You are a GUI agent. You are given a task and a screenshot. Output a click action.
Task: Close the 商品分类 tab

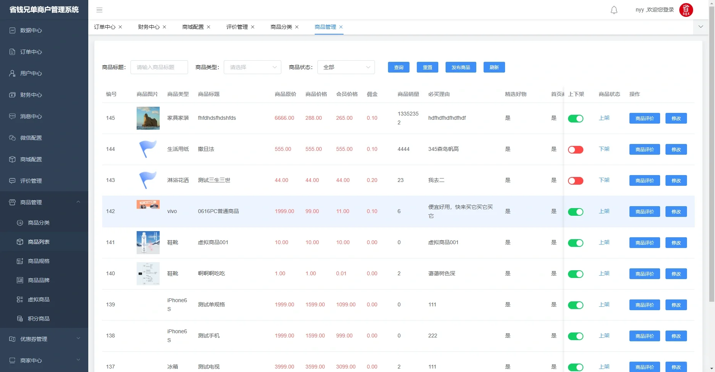click(x=297, y=27)
